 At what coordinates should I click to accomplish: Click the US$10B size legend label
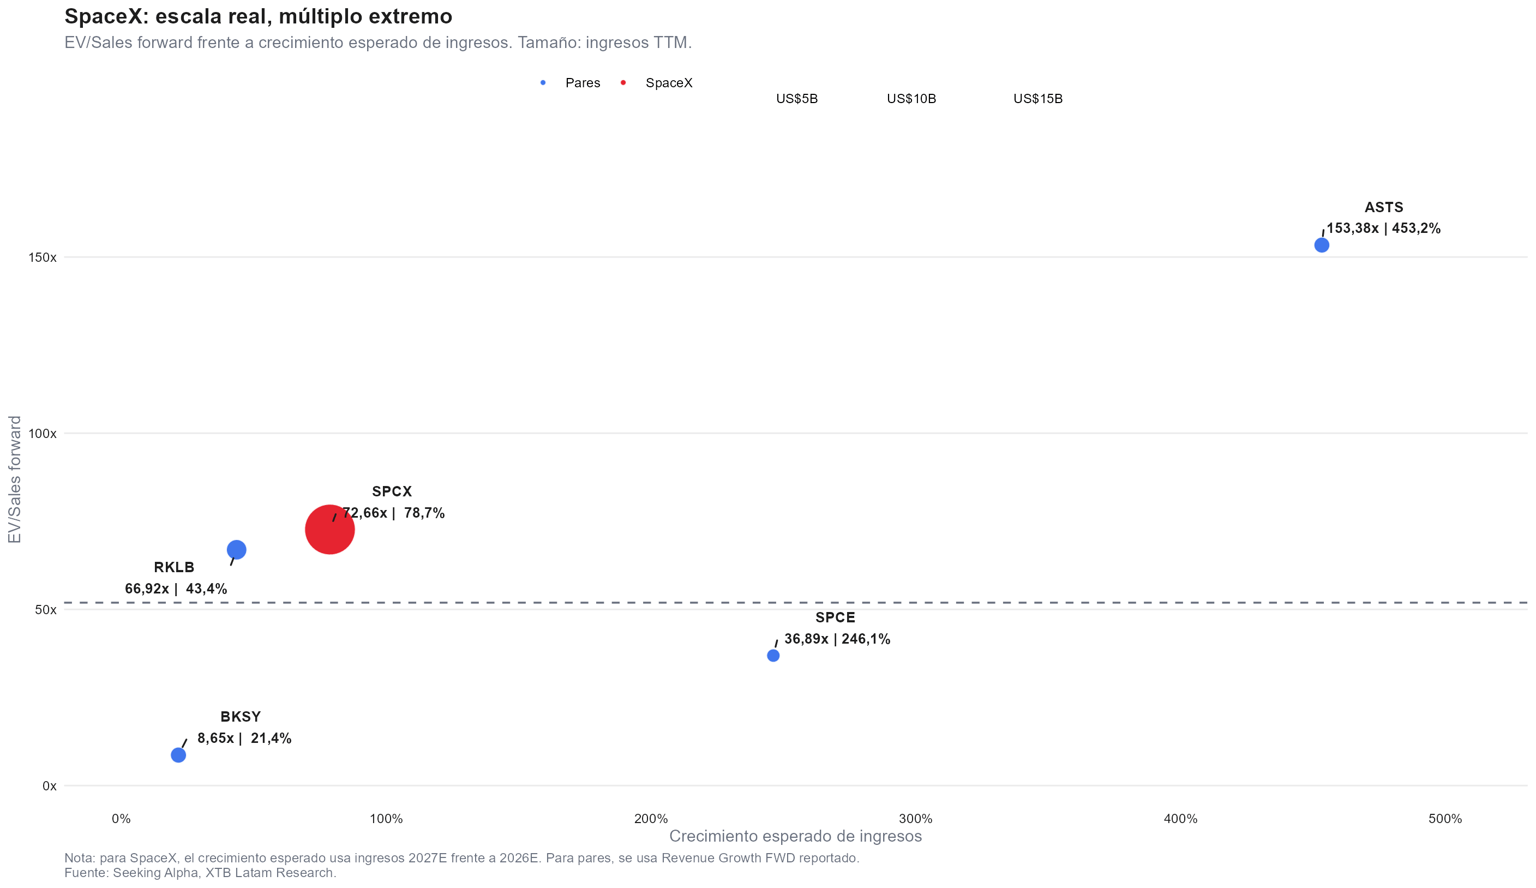(911, 99)
